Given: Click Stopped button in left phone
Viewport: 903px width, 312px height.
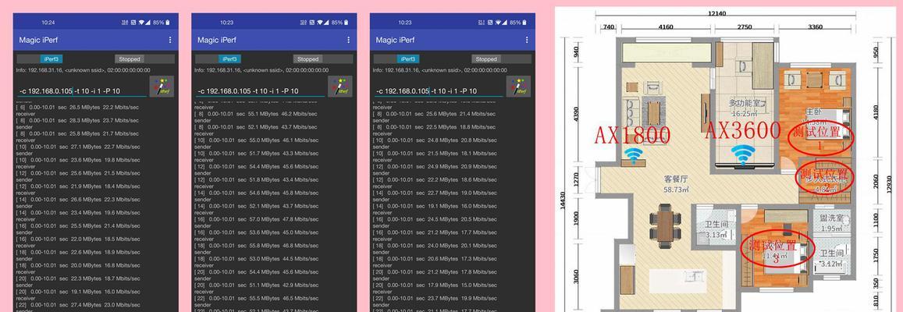Looking at the screenshot, I should (130, 58).
